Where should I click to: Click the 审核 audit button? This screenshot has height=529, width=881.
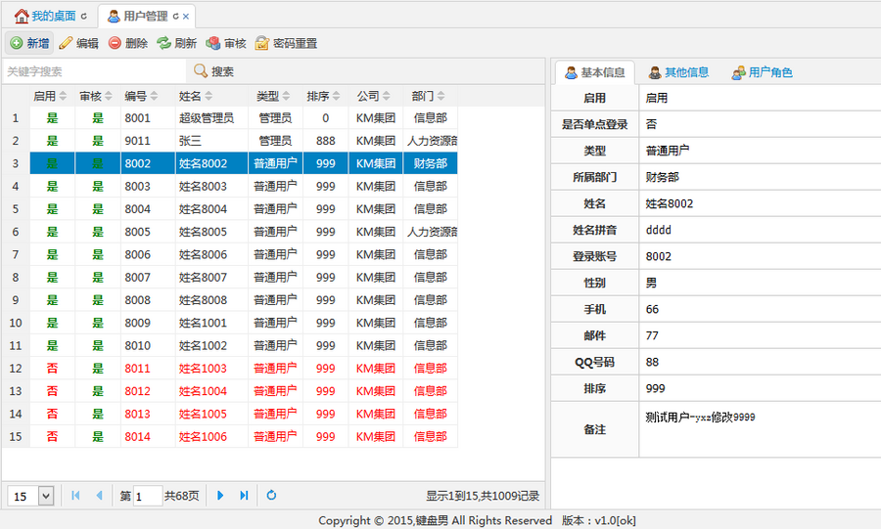(226, 43)
